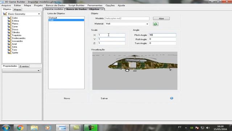The image size is (232, 131).
Task: Click the Cilindro geometry icon
Action: [9, 32]
